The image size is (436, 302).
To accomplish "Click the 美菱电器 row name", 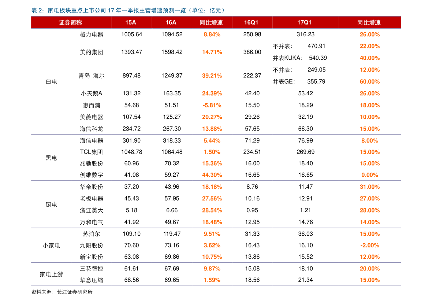I will (92, 117).
